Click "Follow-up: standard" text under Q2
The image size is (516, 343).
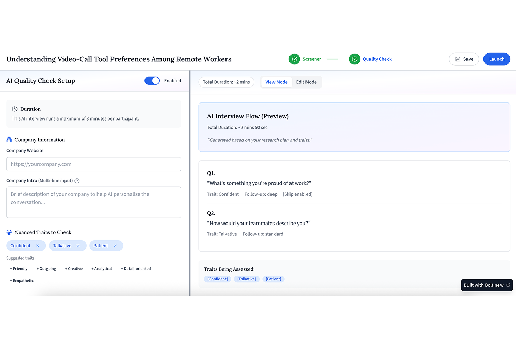(x=263, y=234)
